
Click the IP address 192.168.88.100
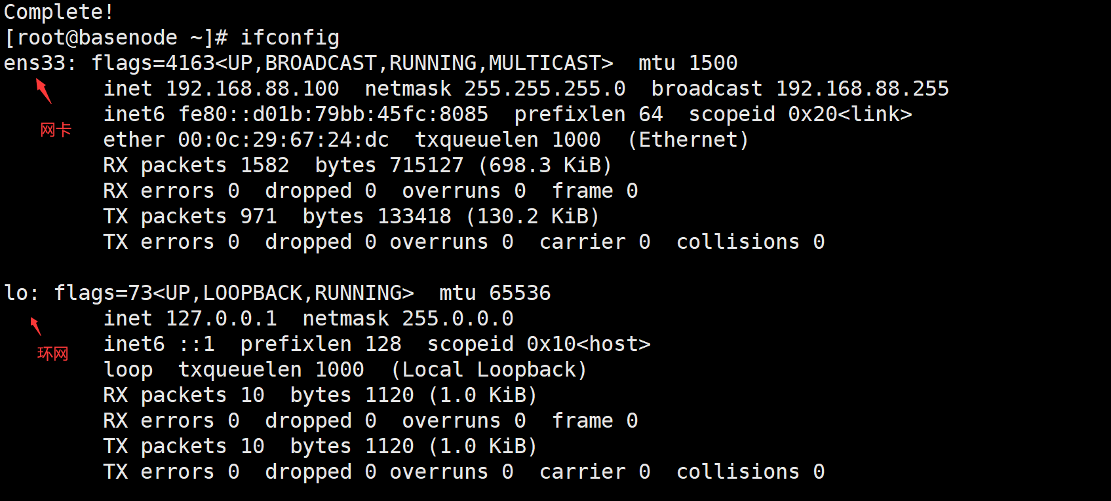tap(252, 89)
